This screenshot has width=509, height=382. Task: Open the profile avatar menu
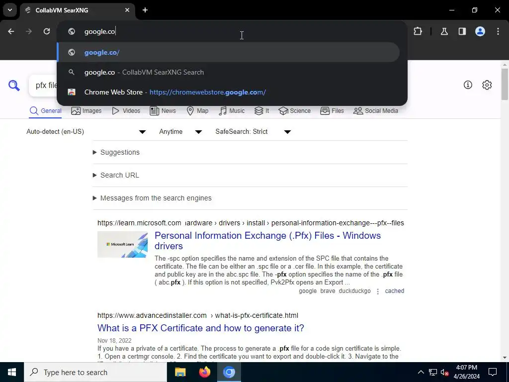(x=480, y=31)
